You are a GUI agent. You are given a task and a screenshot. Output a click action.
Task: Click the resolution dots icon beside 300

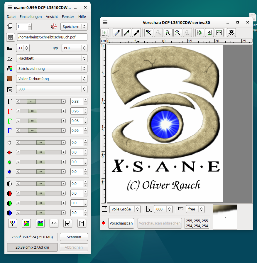tap(9, 89)
